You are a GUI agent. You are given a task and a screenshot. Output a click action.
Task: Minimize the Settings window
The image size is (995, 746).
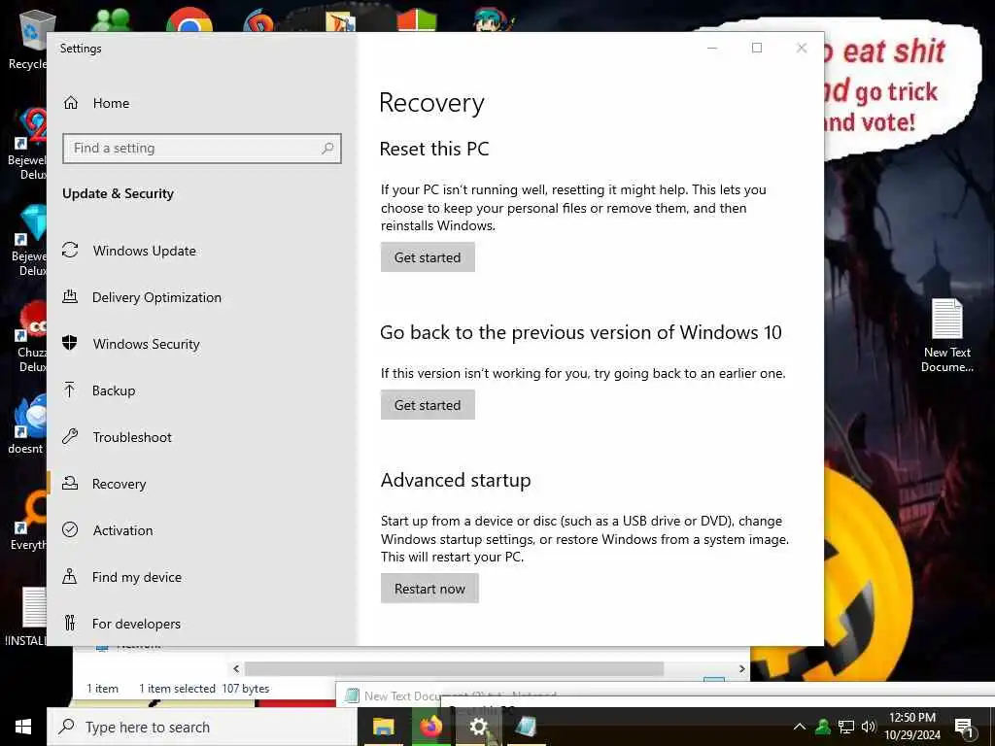point(712,48)
